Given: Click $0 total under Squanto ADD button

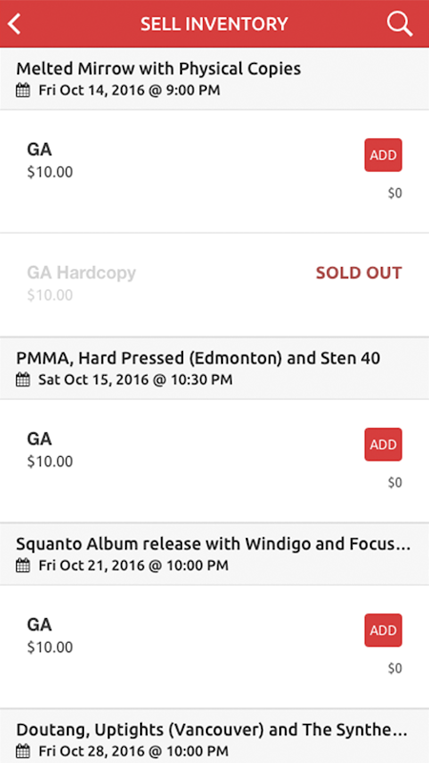Looking at the screenshot, I should pos(395,669).
